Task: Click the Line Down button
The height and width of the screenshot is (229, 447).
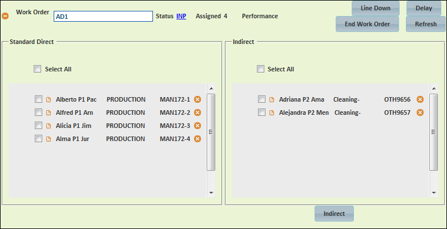Action: (375, 9)
